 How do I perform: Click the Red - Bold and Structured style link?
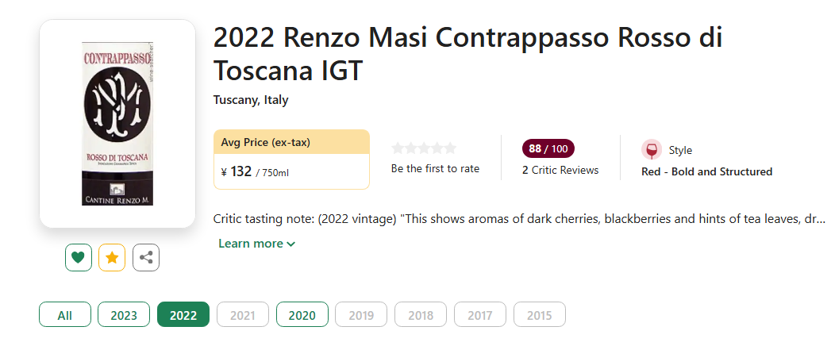(706, 171)
